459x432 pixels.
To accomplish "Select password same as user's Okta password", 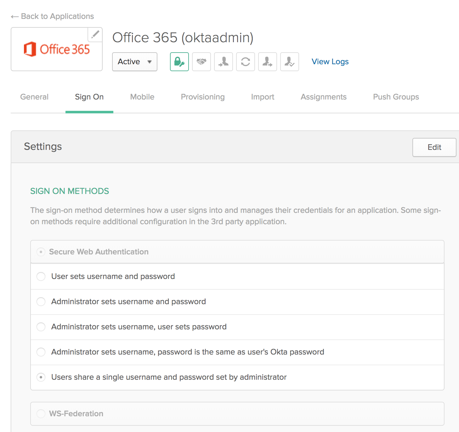I will tap(41, 352).
